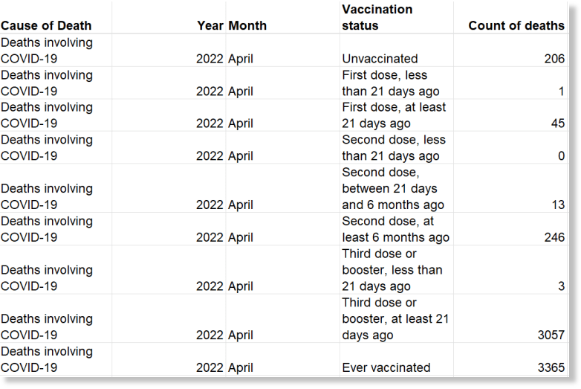Click the count cell with value 45
The image size is (581, 389).
click(511, 115)
